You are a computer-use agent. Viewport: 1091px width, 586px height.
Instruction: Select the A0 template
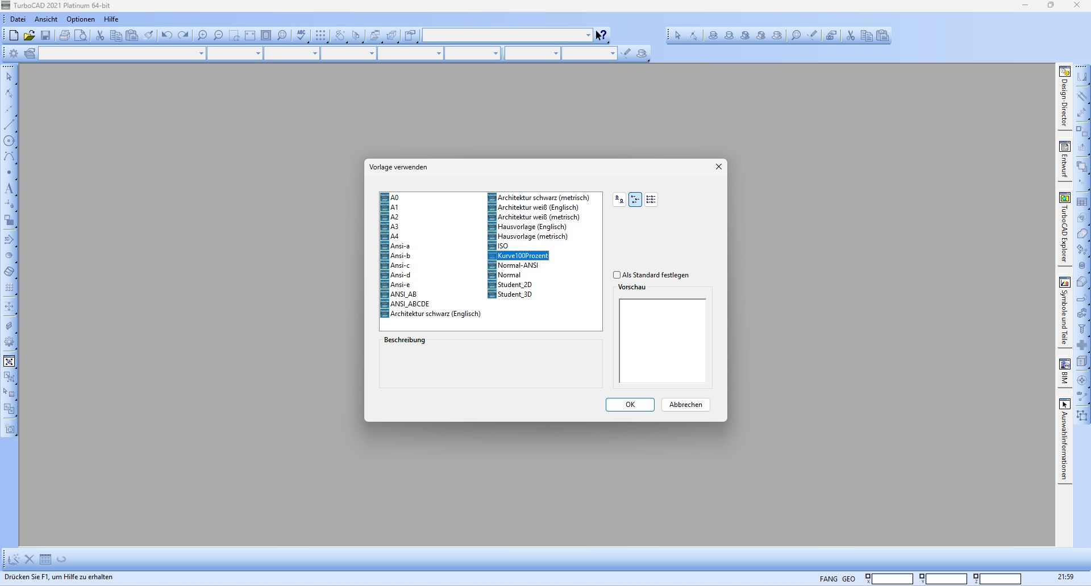tap(390, 198)
